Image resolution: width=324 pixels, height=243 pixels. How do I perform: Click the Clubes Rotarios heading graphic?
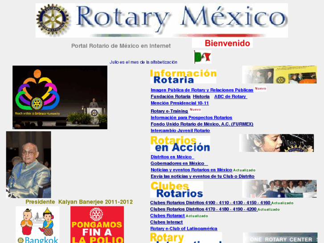point(176,189)
